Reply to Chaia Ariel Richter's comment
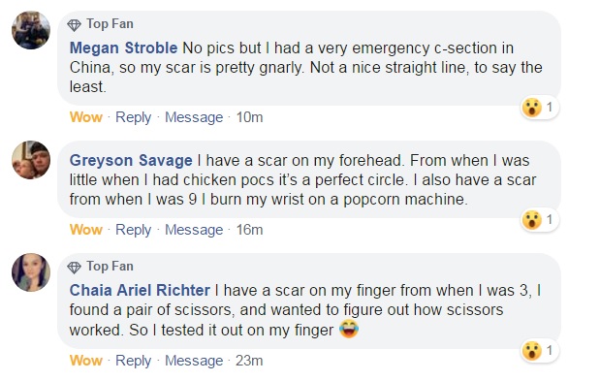 pos(133,361)
